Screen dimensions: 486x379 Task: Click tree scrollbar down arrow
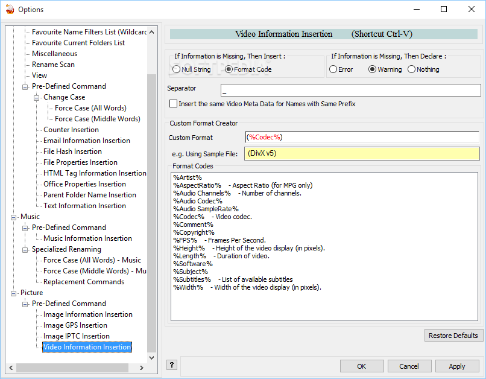click(x=151, y=358)
